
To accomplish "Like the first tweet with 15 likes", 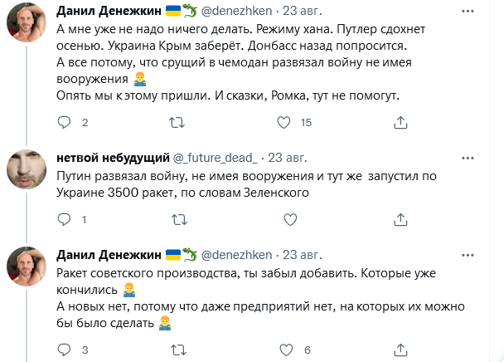I will [283, 122].
